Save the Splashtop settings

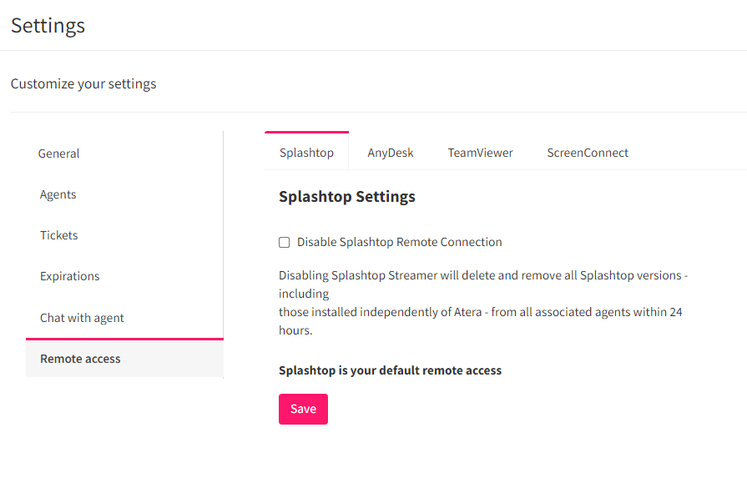pos(302,409)
